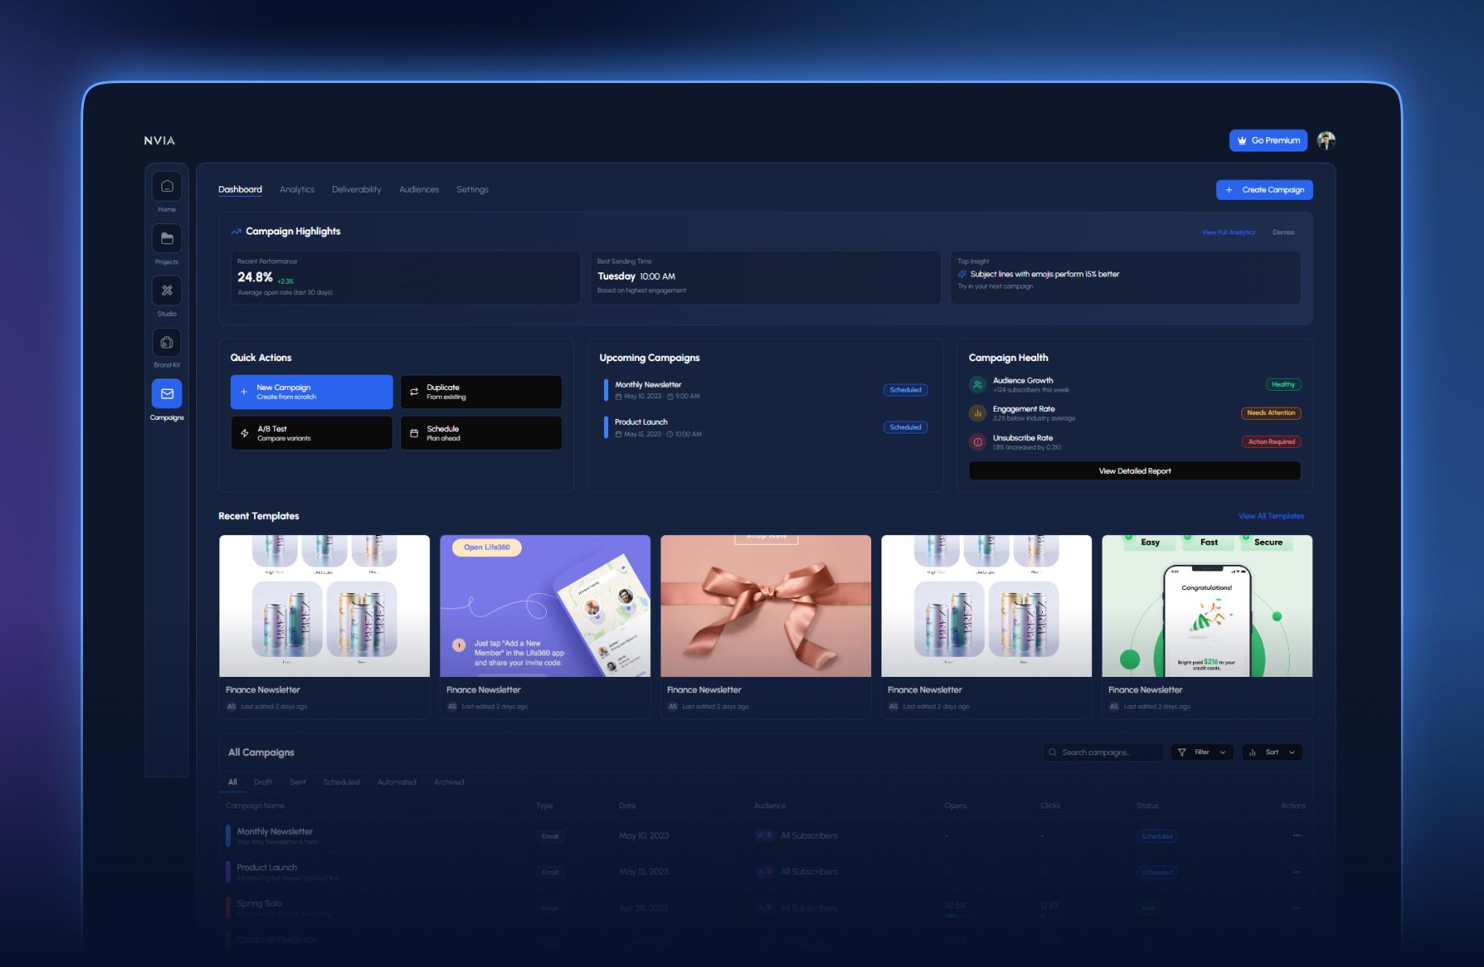Image resolution: width=1484 pixels, height=967 pixels.
Task: Click the Duplicate quick action
Action: [481, 392]
